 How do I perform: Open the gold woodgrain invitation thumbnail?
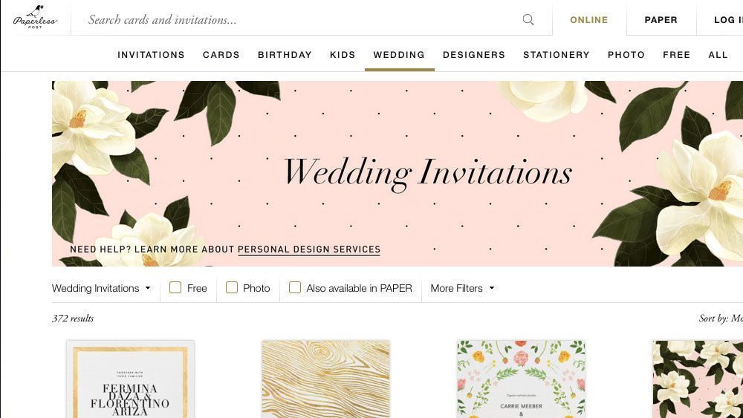[x=326, y=379]
